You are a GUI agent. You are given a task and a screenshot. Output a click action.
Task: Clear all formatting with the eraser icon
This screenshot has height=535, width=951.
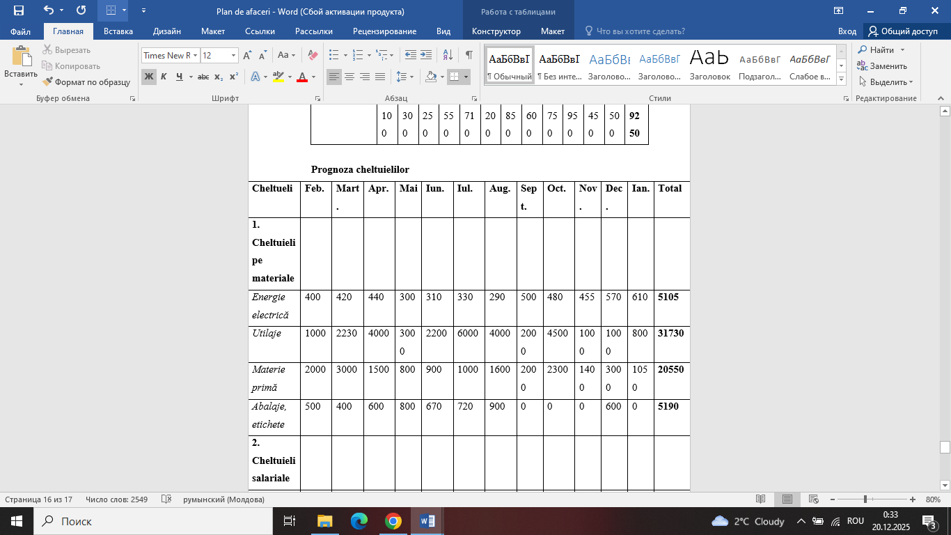pyautogui.click(x=313, y=55)
